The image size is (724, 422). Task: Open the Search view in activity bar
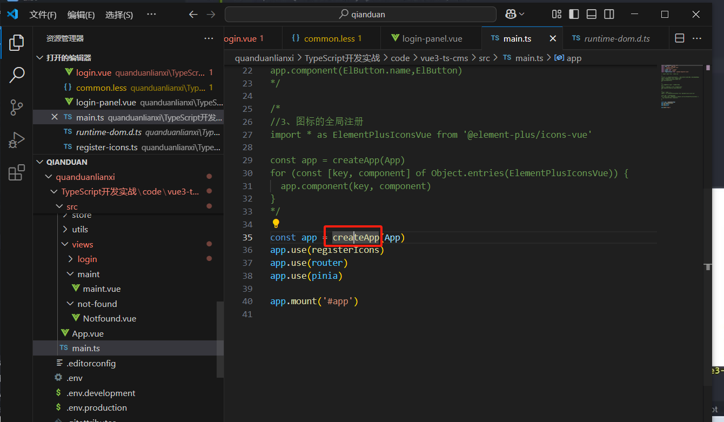17,75
